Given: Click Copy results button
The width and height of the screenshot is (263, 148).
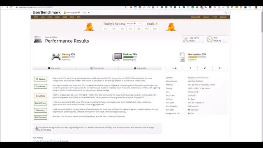Looking at the screenshot, I should (97, 68).
